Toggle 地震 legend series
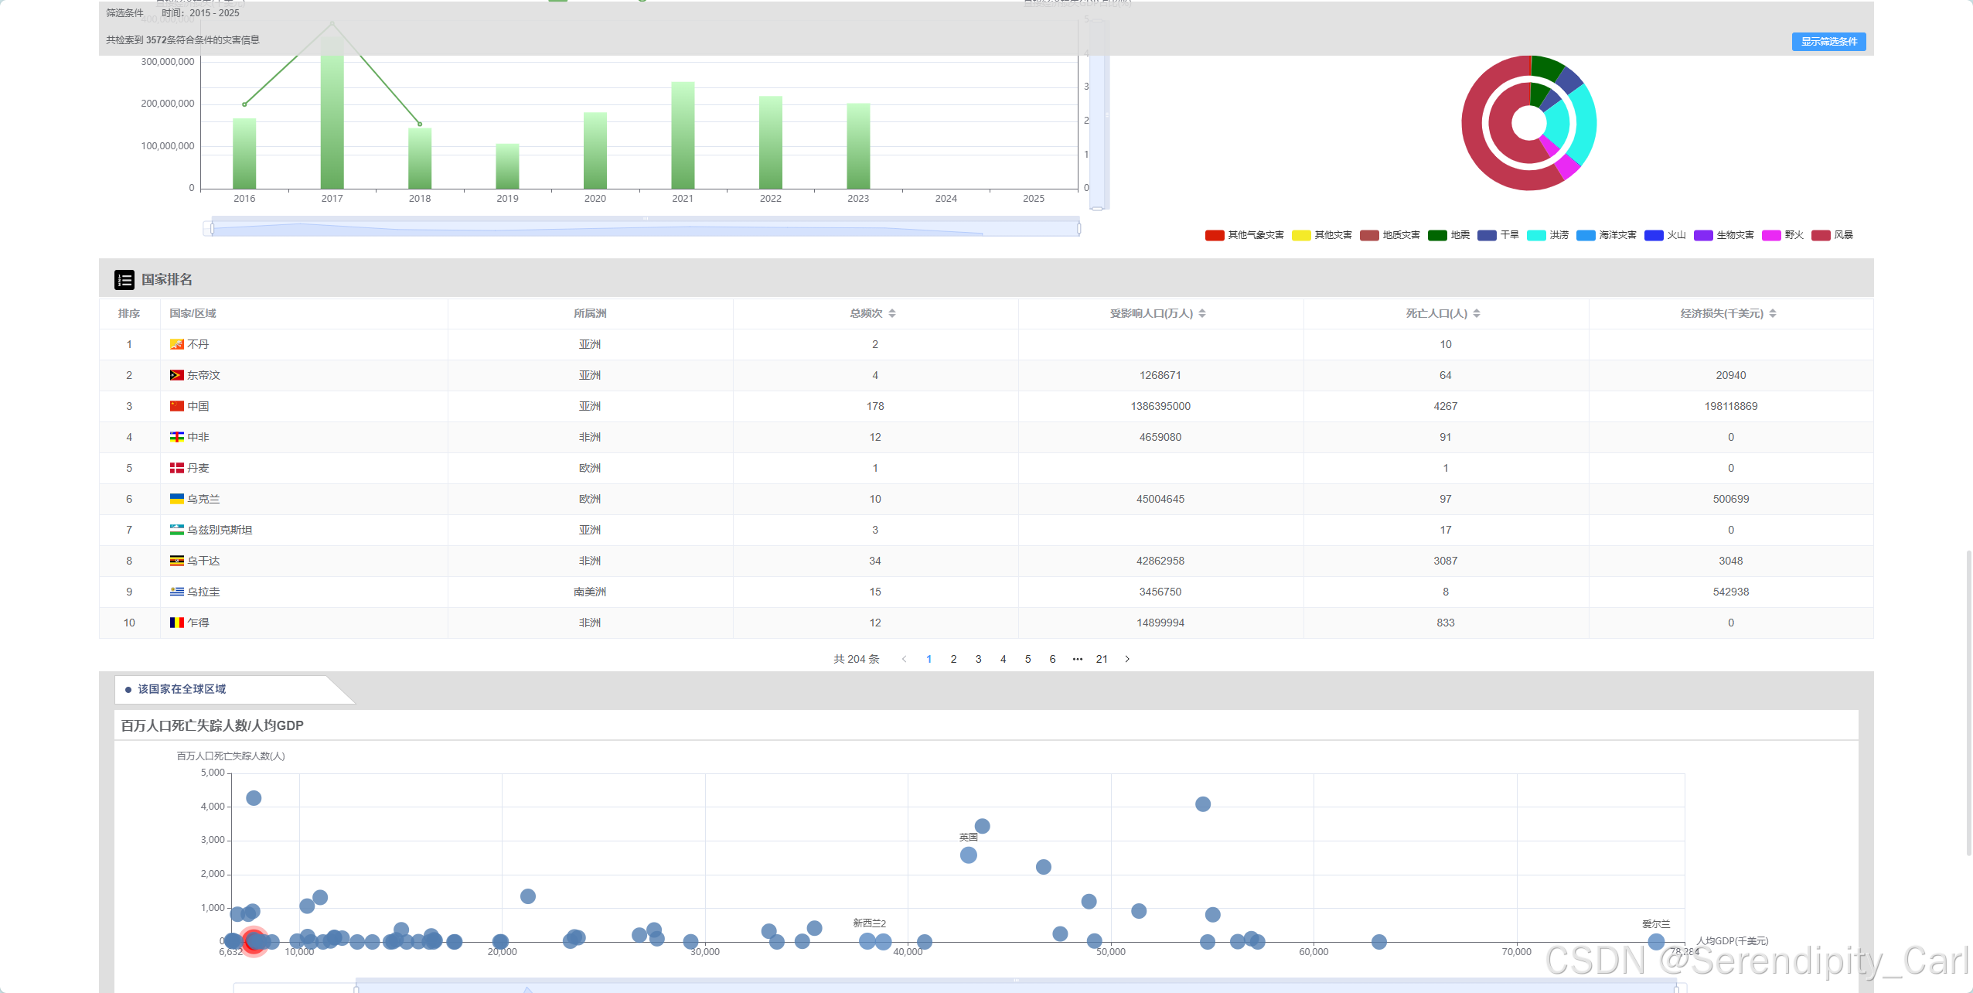The height and width of the screenshot is (993, 1973). click(1438, 235)
